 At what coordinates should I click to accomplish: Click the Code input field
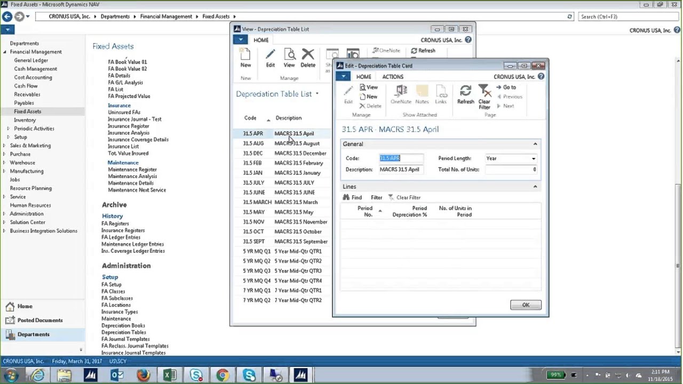click(x=401, y=158)
